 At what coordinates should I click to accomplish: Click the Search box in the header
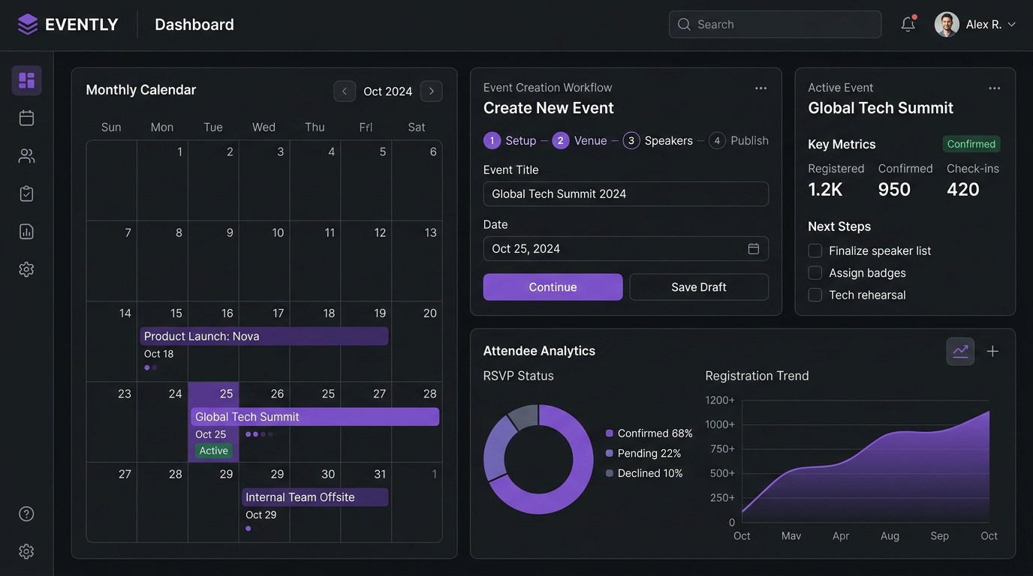coord(776,24)
